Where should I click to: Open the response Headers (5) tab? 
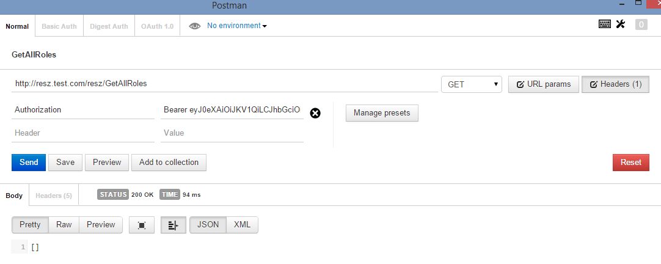[x=54, y=196]
